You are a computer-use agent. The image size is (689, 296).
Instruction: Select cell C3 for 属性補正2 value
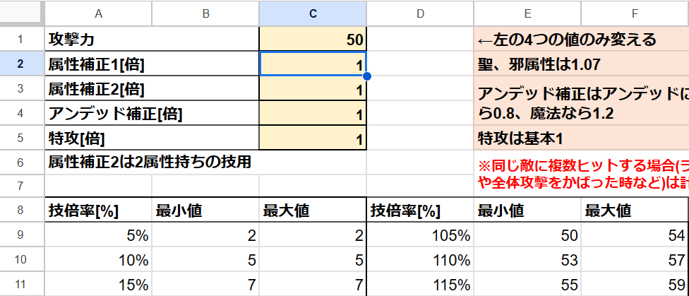(x=313, y=88)
